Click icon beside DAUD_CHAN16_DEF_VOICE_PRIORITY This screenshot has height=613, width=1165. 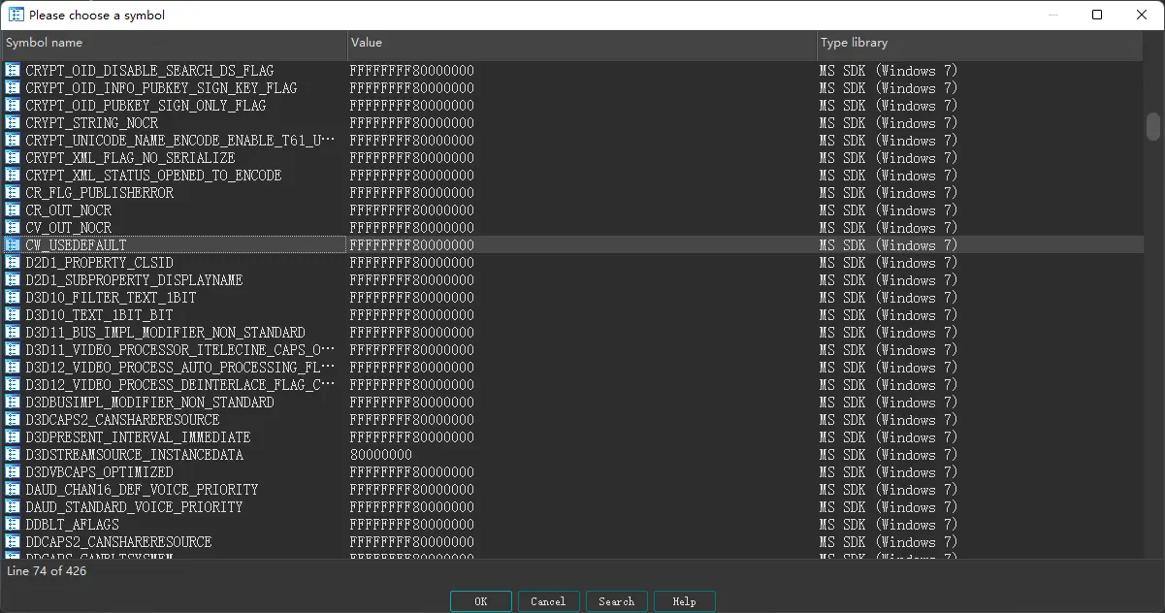click(x=13, y=490)
